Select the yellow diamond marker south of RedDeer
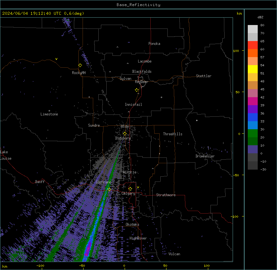The width and height of the screenshot is (277, 270). click(137, 90)
